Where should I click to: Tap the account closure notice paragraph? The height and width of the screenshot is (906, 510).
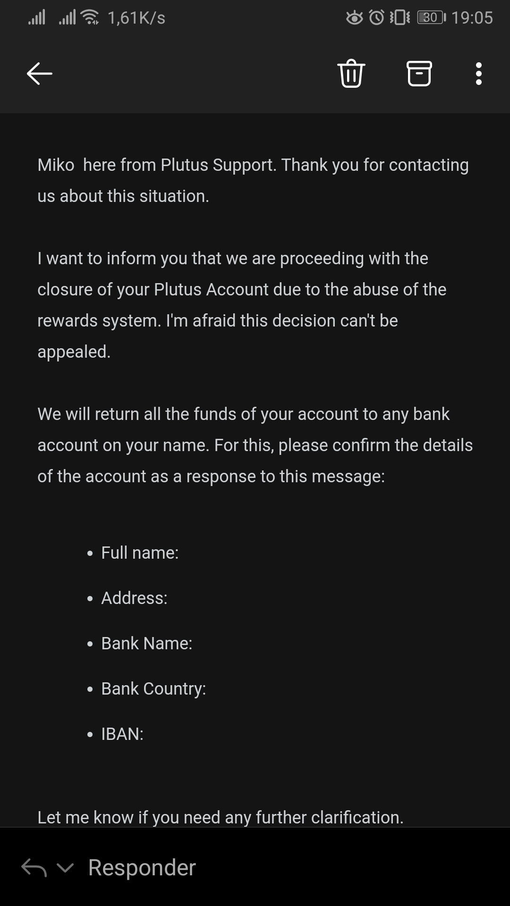pyautogui.click(x=242, y=305)
